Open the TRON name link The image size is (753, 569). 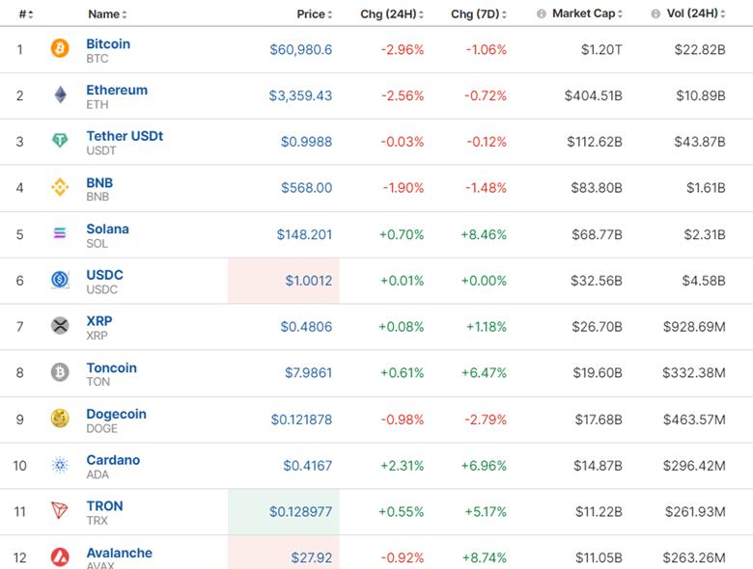point(104,506)
